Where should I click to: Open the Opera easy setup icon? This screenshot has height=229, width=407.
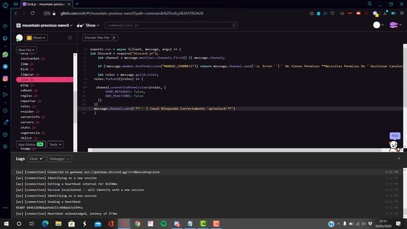pyautogui.click(x=401, y=13)
